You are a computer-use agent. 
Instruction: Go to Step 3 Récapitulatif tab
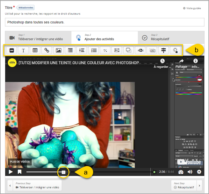click(171, 38)
